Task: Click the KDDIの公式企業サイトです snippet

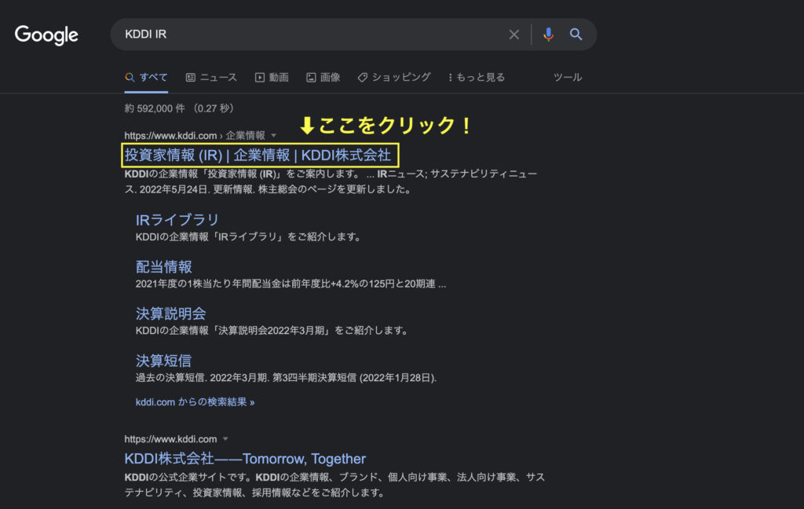Action: (x=334, y=485)
